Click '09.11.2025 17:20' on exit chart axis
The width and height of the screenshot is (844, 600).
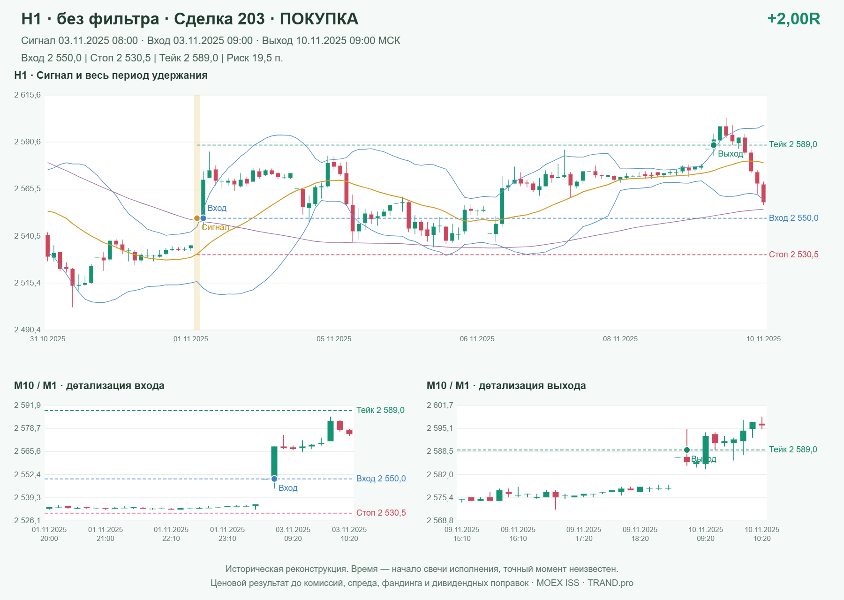(x=584, y=534)
